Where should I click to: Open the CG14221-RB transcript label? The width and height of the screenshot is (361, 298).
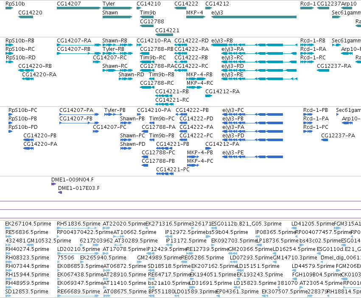pos(172,92)
